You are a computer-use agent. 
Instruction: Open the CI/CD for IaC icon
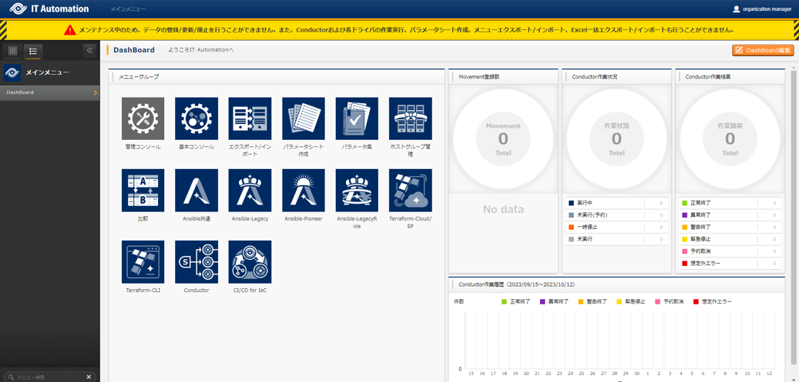(x=250, y=261)
